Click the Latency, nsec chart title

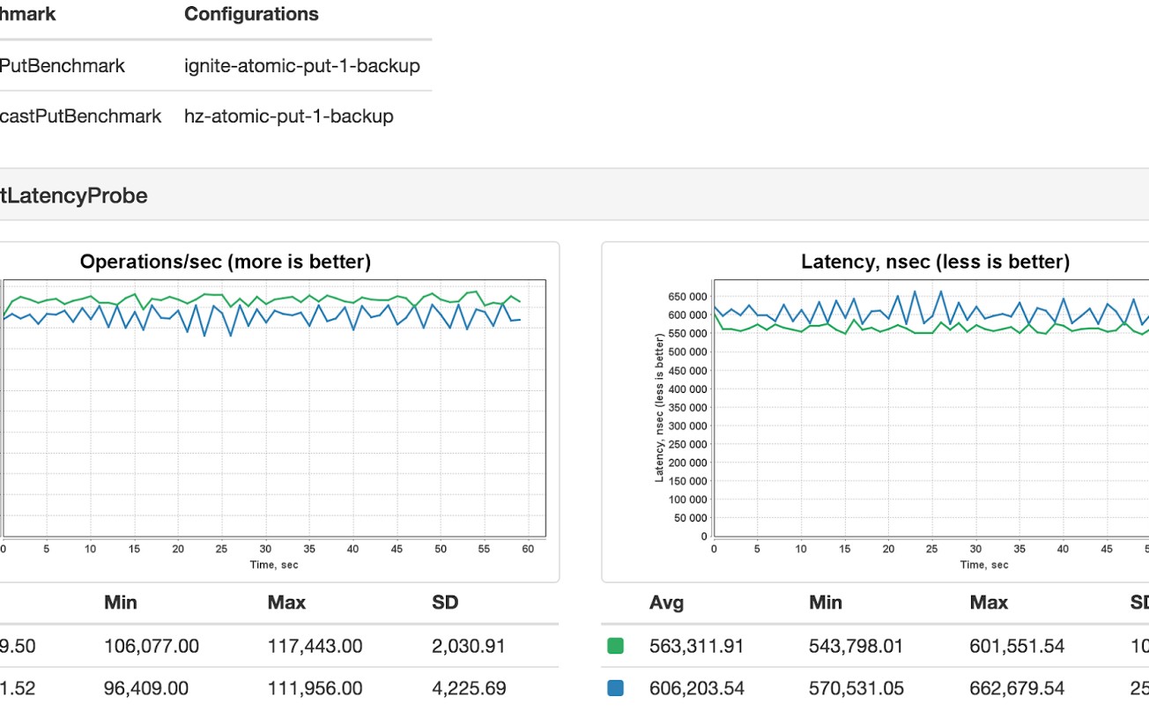tap(935, 262)
